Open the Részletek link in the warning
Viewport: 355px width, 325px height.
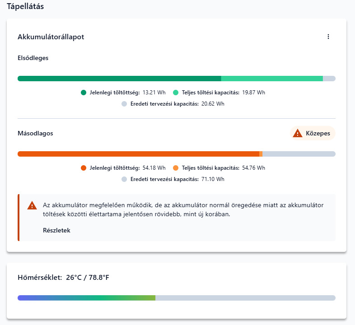[56, 230]
